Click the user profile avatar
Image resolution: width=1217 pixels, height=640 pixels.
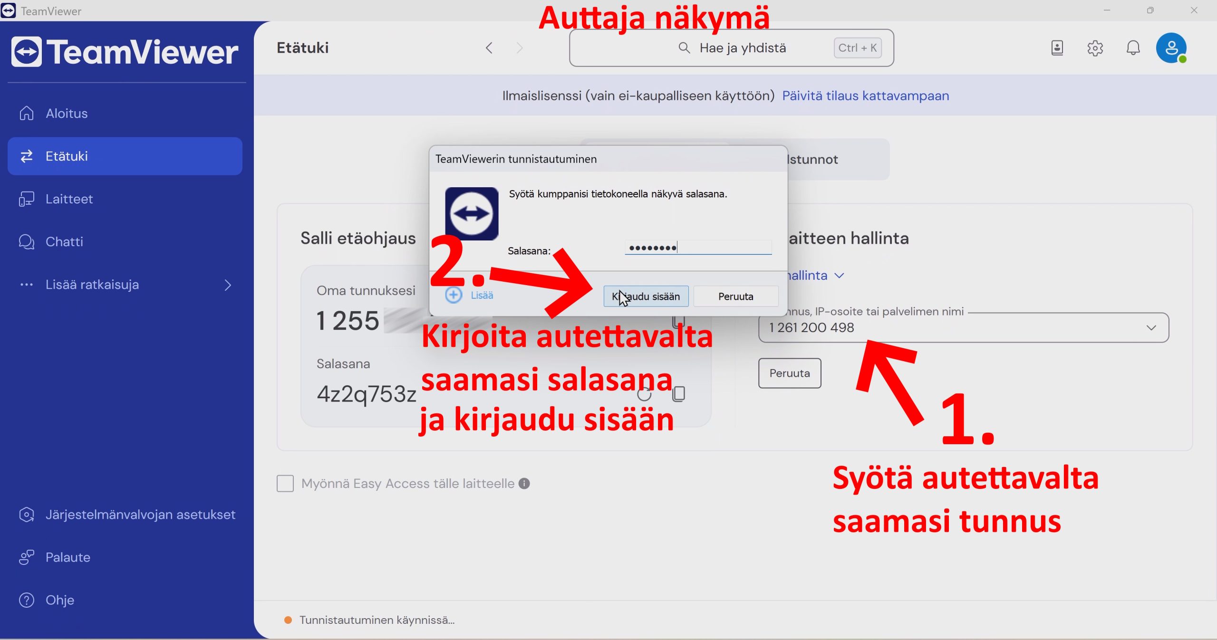(x=1171, y=48)
